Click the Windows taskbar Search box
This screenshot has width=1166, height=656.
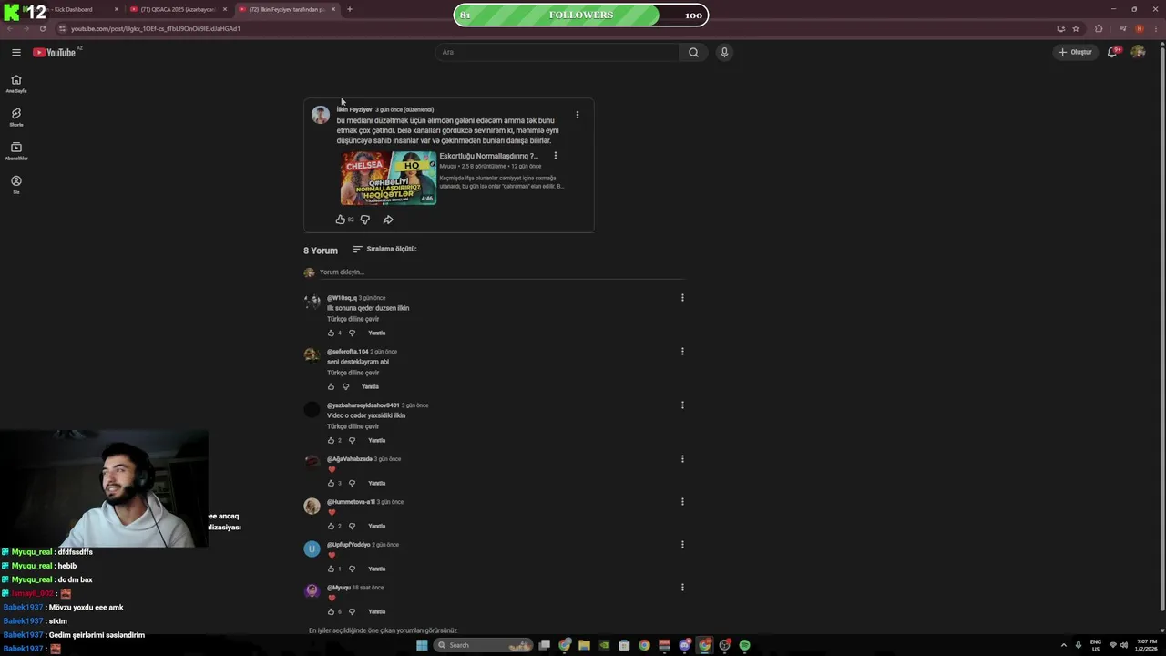[x=483, y=645]
